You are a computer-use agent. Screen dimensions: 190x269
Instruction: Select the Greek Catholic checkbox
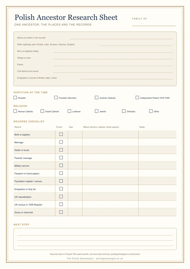point(42,111)
